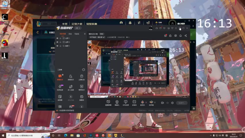Hide the 全屏 1 source with eye icon
The width and height of the screenshot is (245, 138).
pos(57,38)
